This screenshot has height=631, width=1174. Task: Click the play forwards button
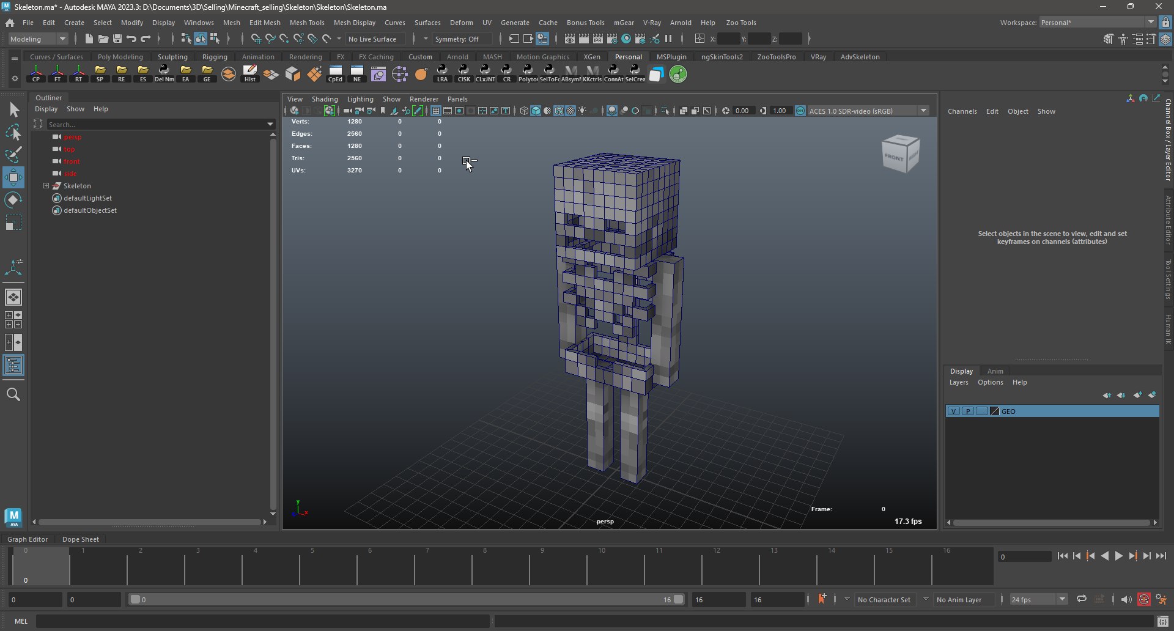(x=1119, y=556)
